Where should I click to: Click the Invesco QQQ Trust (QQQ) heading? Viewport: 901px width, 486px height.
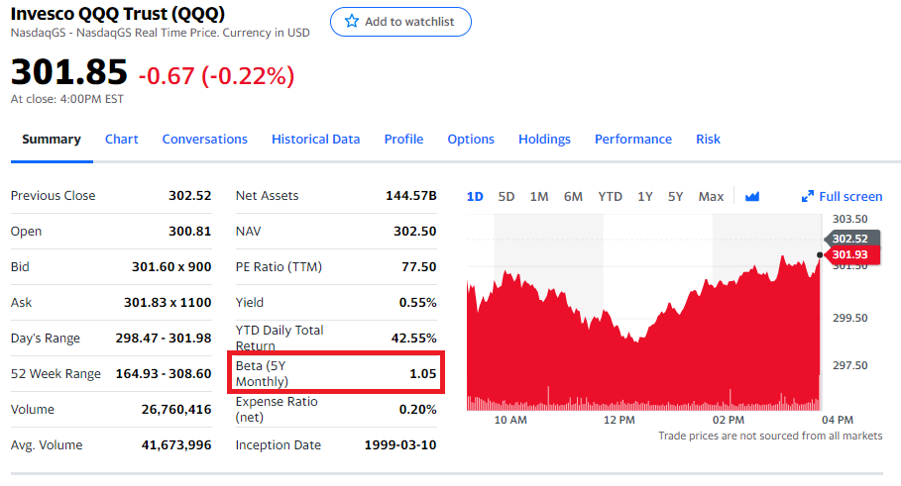118,14
